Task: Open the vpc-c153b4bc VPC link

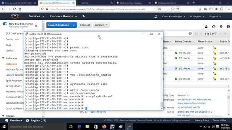Action: click(98, 112)
